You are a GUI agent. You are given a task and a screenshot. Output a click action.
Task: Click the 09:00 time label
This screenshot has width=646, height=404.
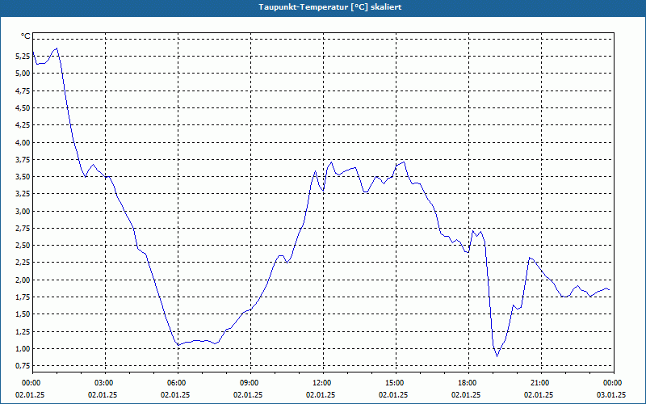pyautogui.click(x=248, y=383)
